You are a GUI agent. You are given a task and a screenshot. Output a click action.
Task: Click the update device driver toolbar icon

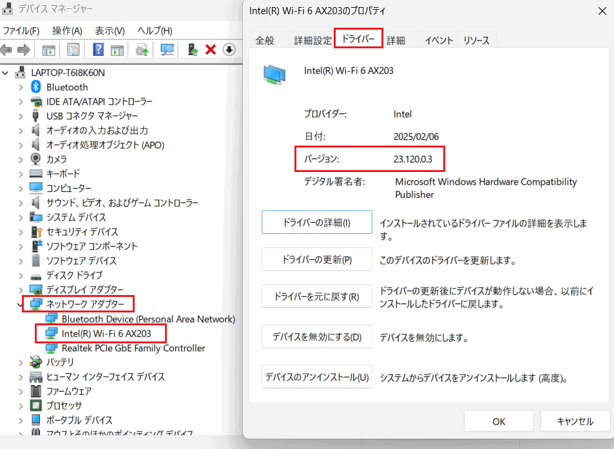click(x=193, y=50)
